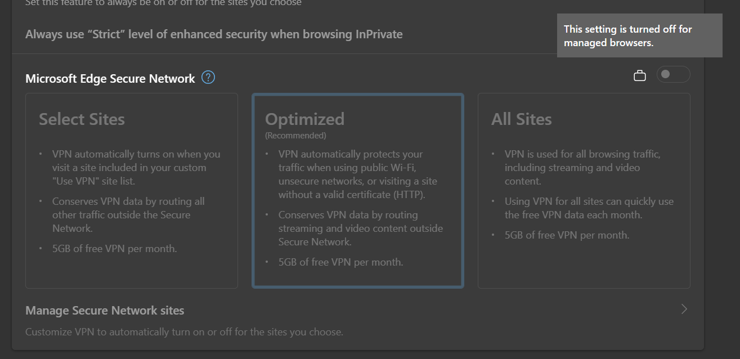Click the Set this feature description text
The height and width of the screenshot is (359, 740).
(x=163, y=3)
